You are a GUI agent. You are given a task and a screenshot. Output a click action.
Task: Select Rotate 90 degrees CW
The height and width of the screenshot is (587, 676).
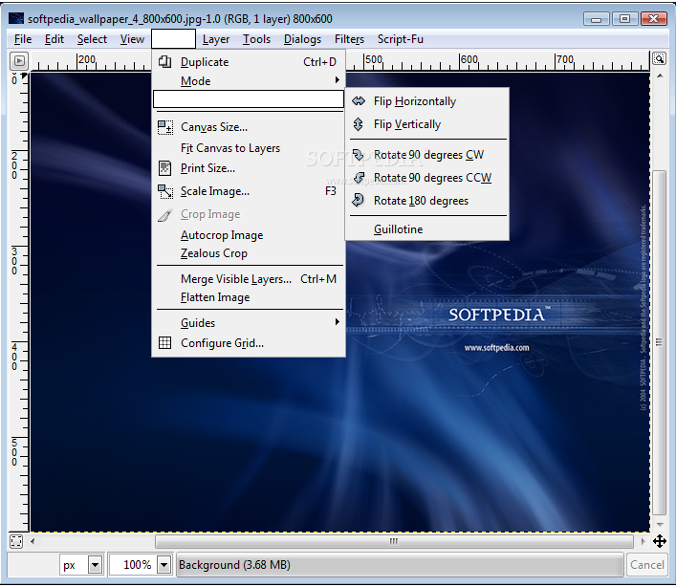(427, 155)
